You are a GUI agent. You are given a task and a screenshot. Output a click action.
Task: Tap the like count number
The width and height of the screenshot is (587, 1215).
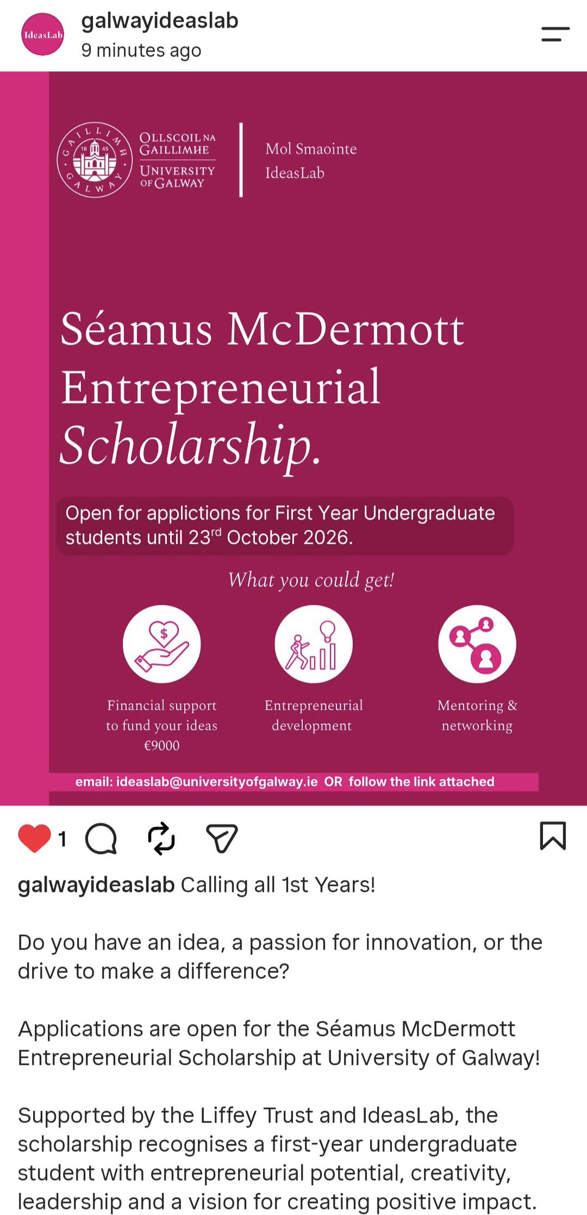[x=63, y=839]
